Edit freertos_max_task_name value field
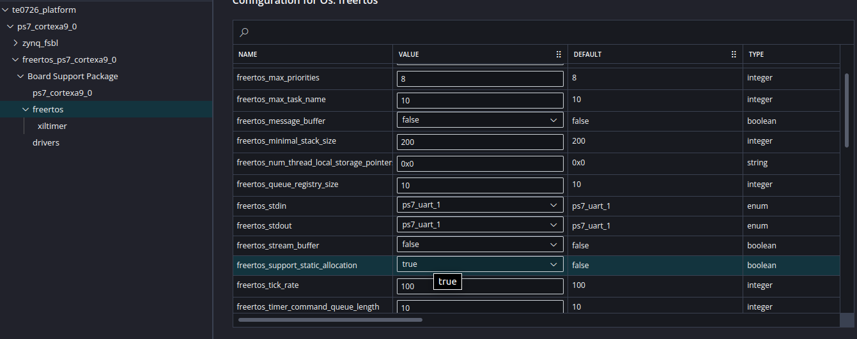 pyautogui.click(x=480, y=100)
